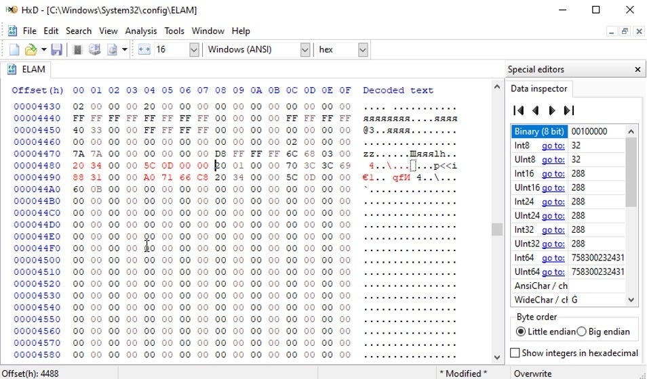Close the Special editors panel
Image resolution: width=647 pixels, height=379 pixels.
point(638,69)
